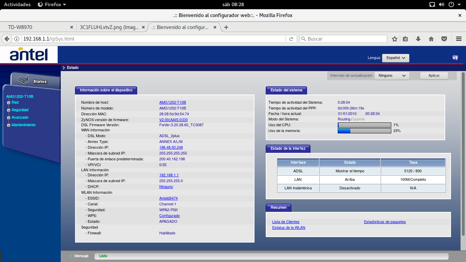Reload the page with the refresh icon
The width and height of the screenshot is (466, 262).
pos(291,39)
